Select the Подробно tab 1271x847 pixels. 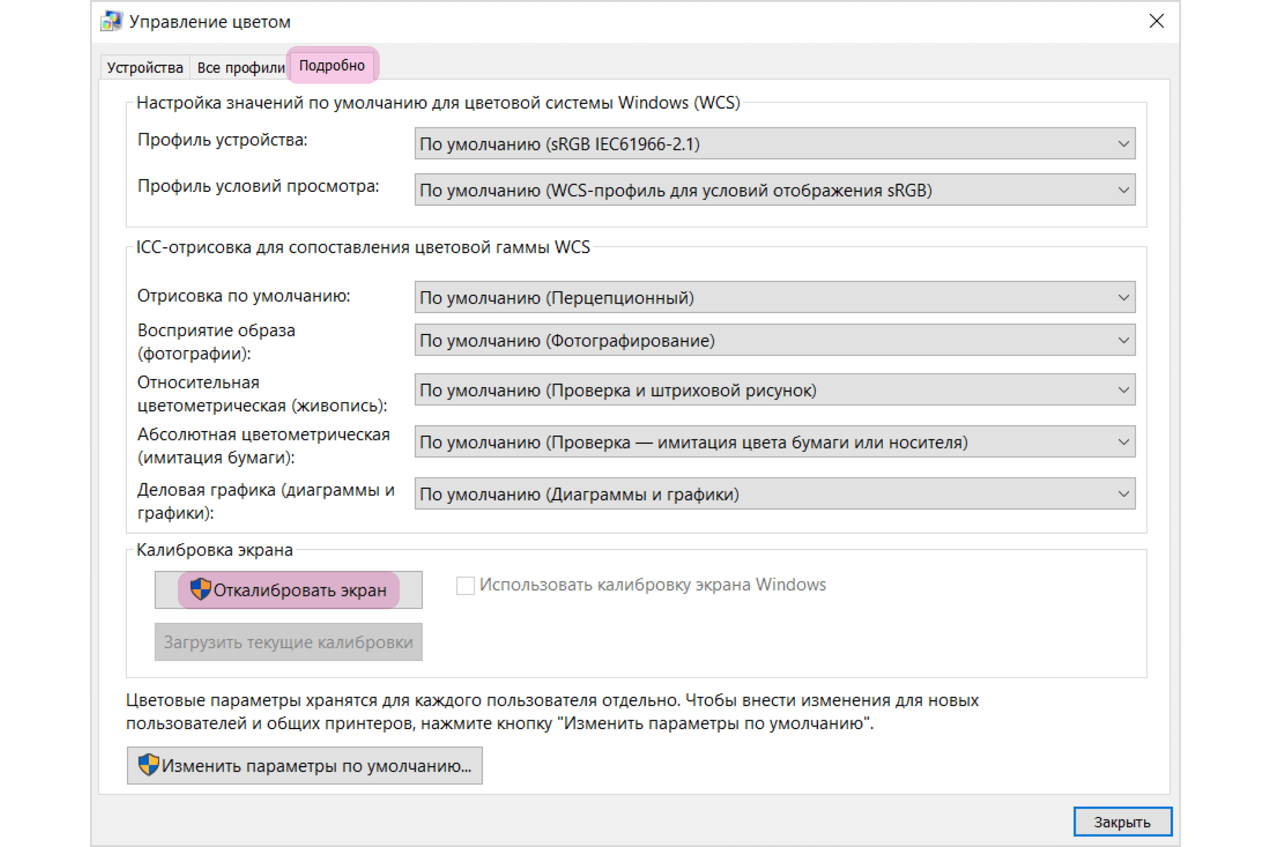[x=332, y=66]
